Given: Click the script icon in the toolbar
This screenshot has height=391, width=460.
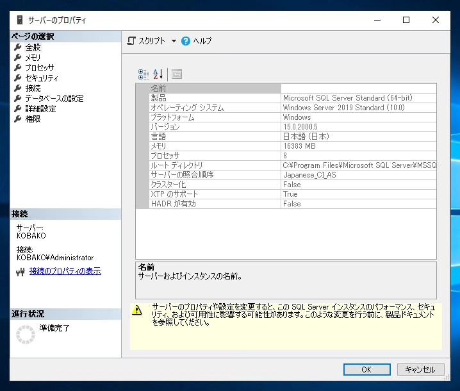Looking at the screenshot, I should tap(131, 41).
